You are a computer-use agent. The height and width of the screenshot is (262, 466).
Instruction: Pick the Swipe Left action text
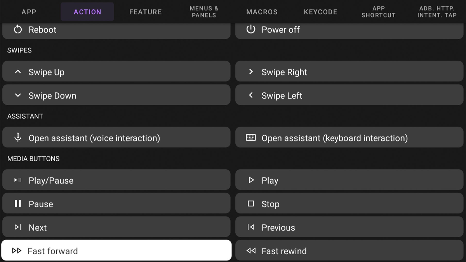coord(282,96)
